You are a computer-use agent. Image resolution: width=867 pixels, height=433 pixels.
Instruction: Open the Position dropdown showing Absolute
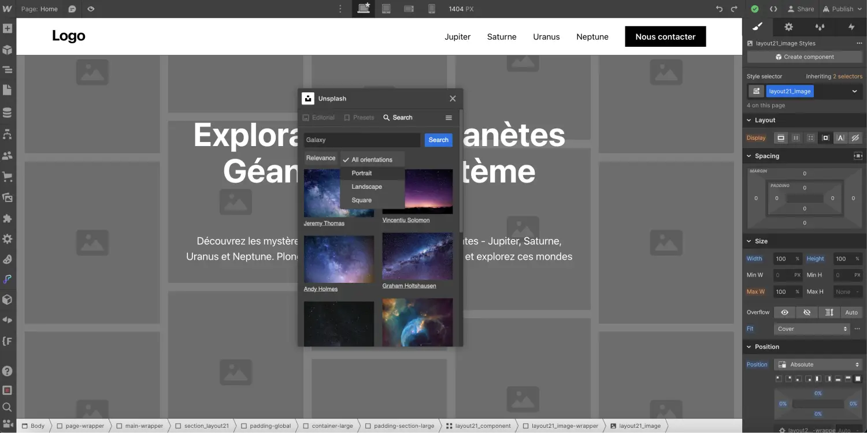click(818, 364)
